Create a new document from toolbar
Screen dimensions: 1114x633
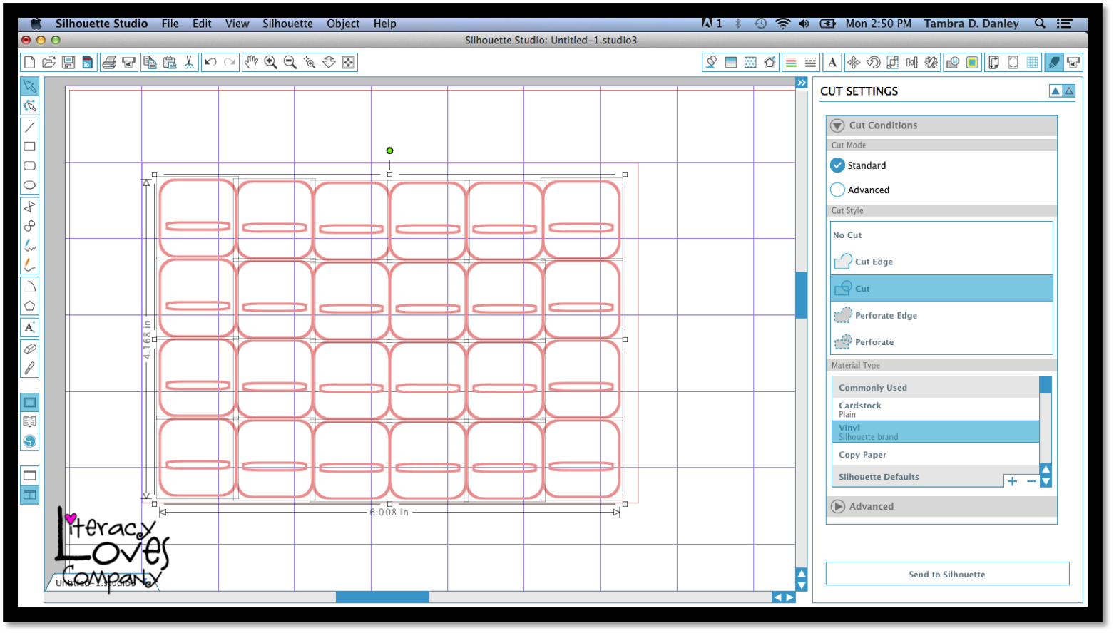29,63
